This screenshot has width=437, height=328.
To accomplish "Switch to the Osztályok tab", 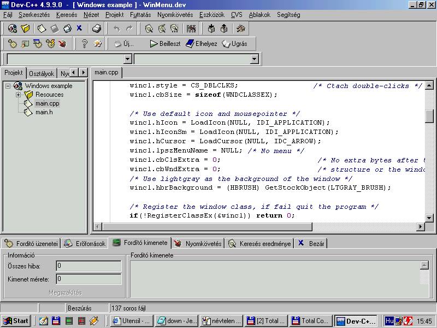I will pyautogui.click(x=42, y=73).
